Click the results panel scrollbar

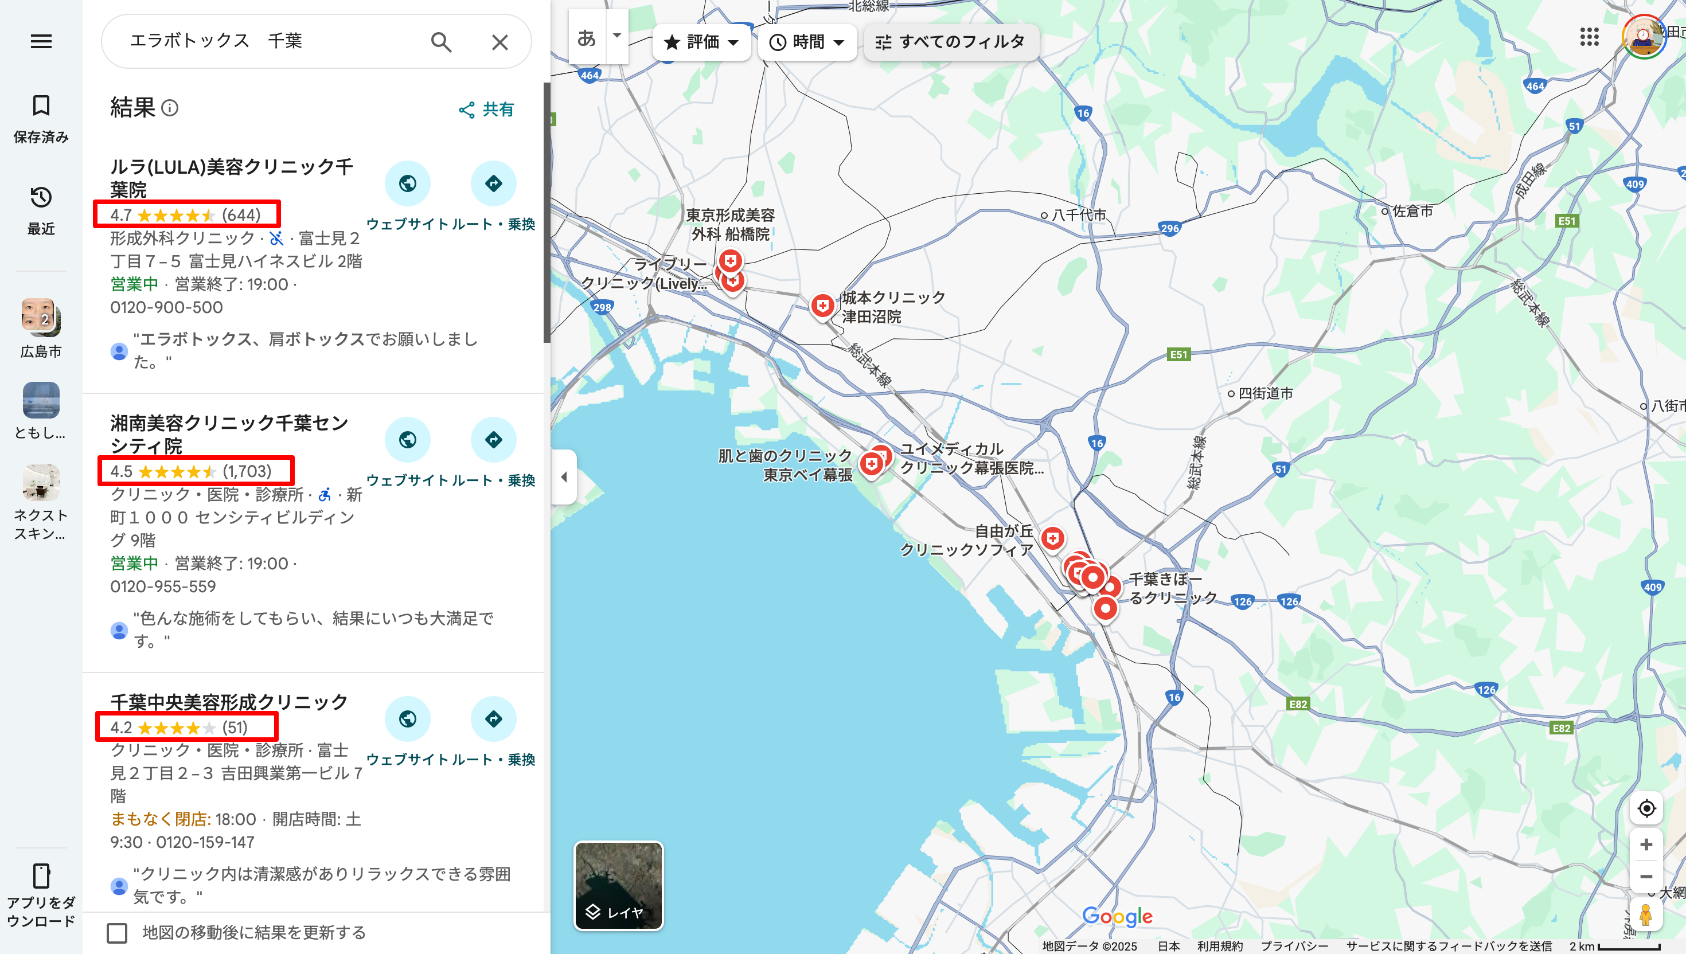[x=547, y=213]
